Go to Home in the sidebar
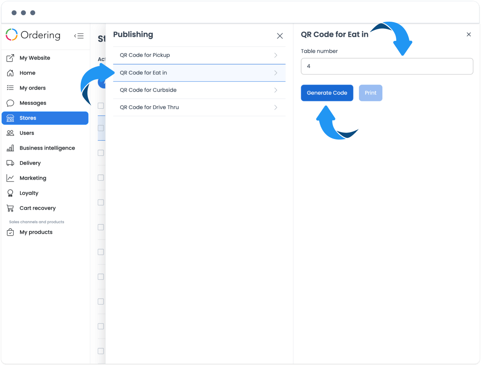 click(x=45, y=73)
